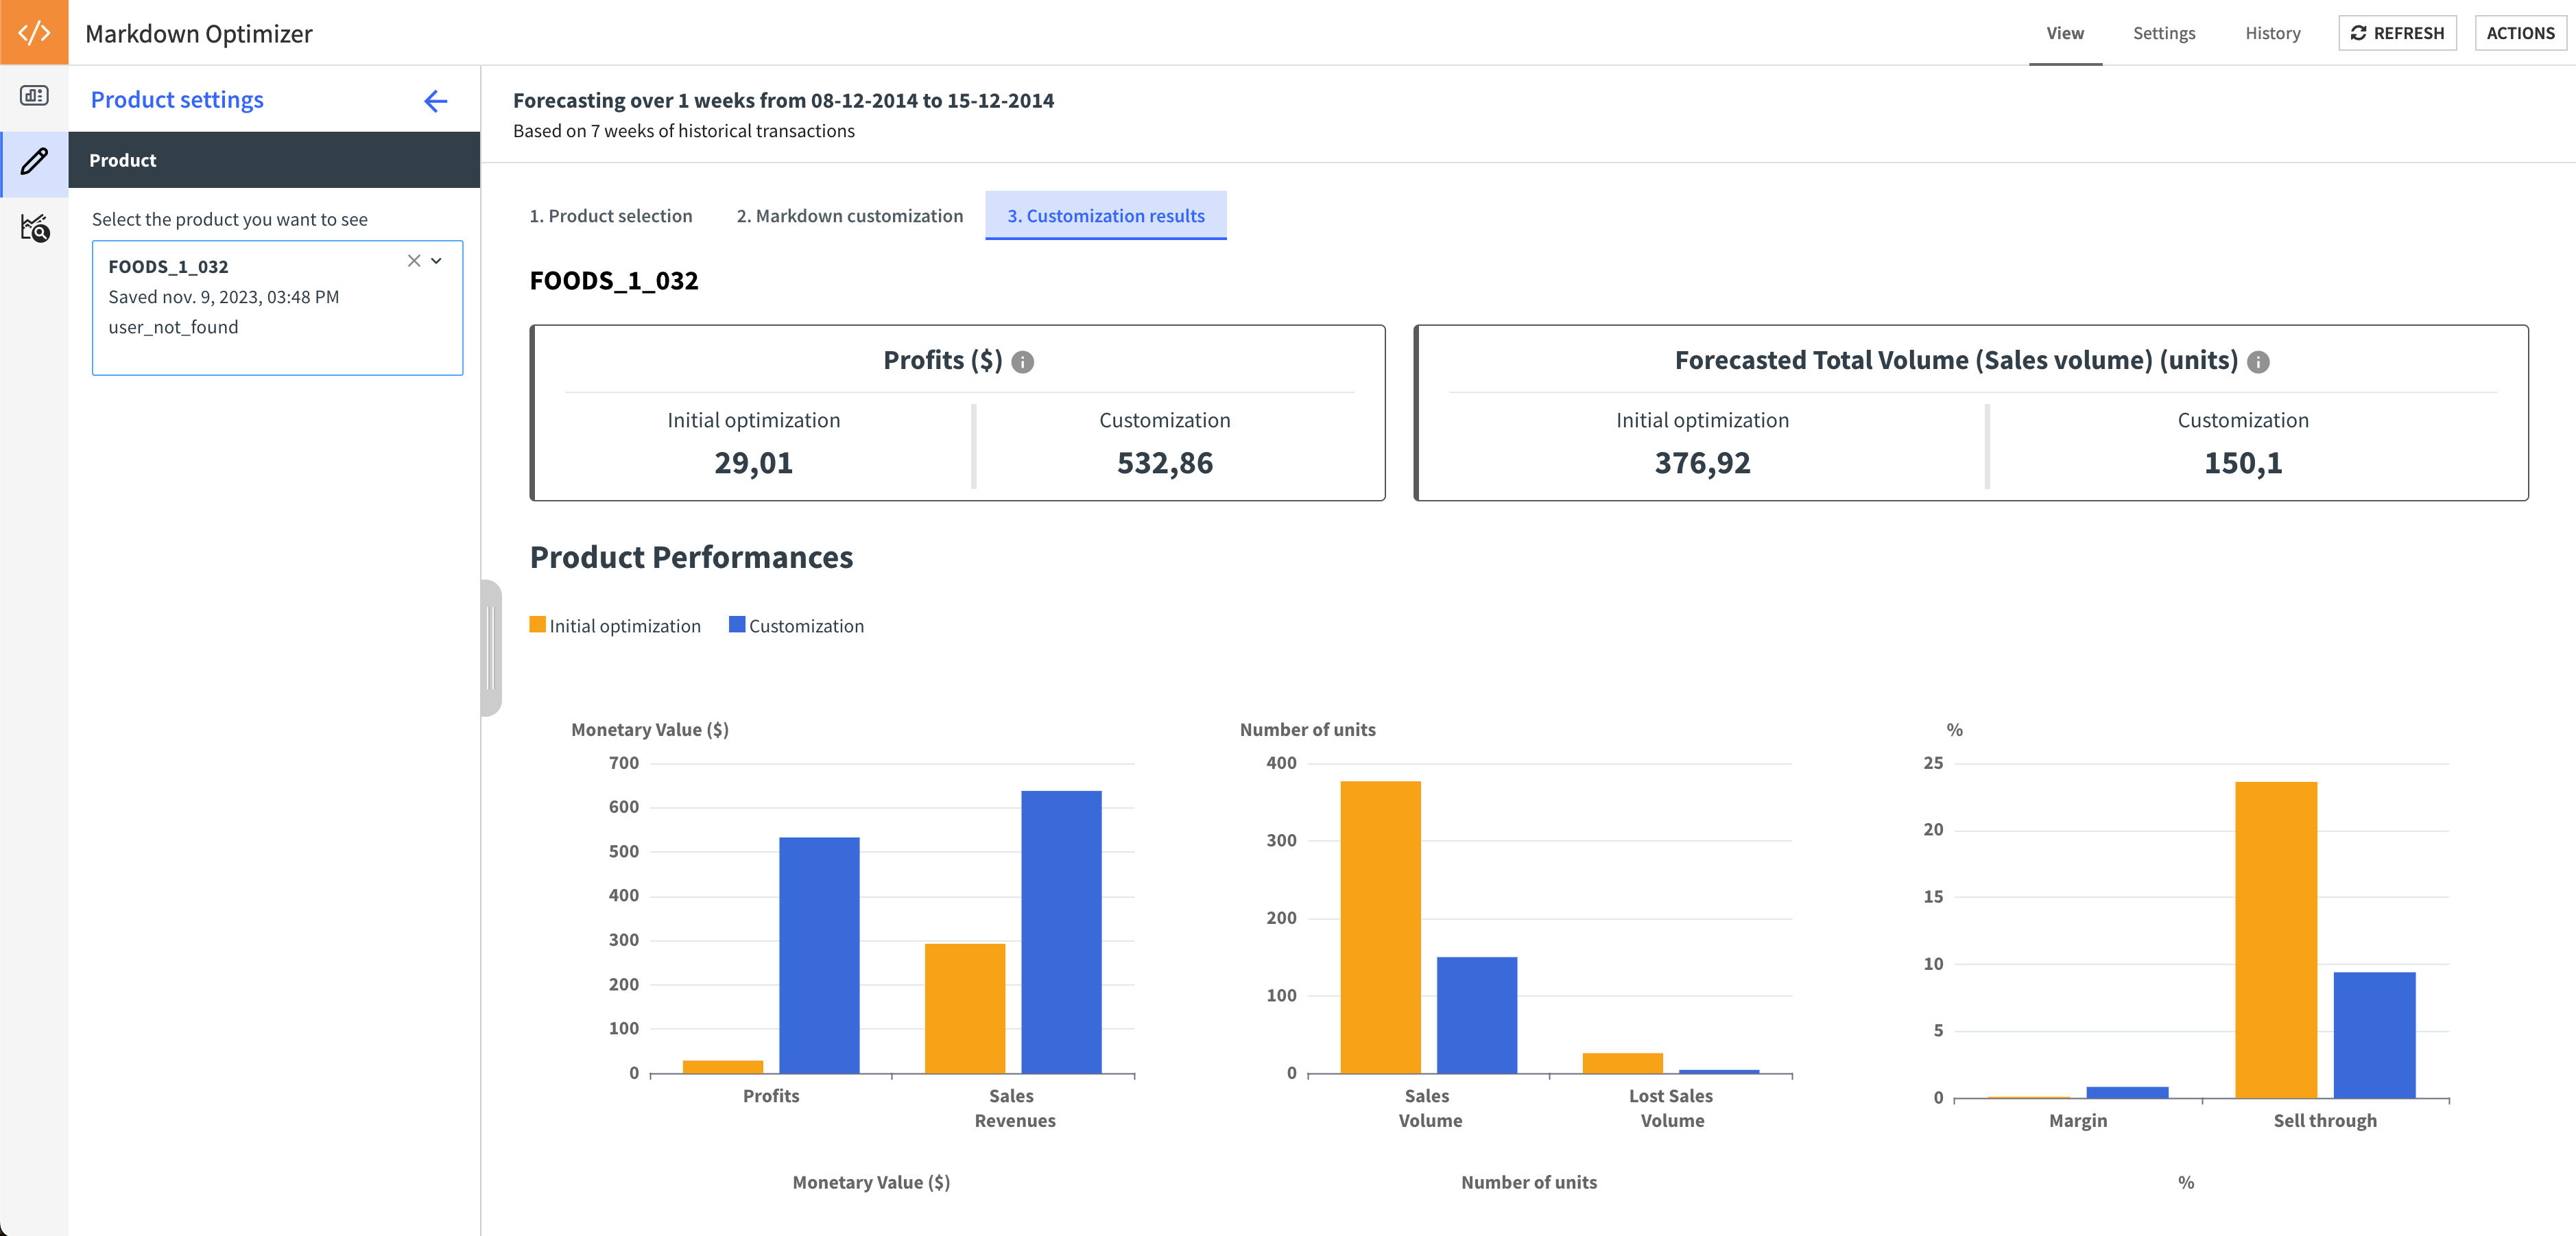
Task: Open Product settings link
Action: 176,99
